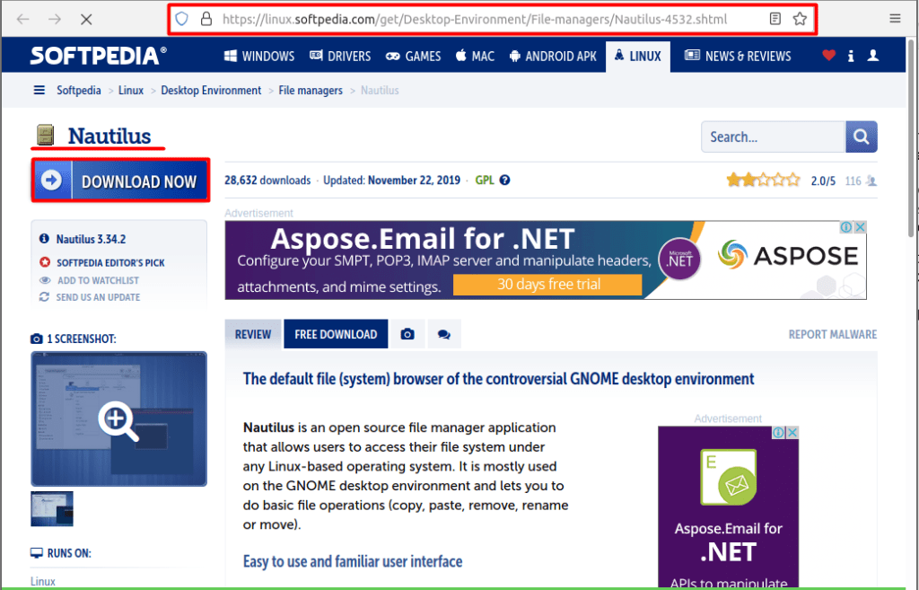
Task: Close the Aspose sidebar ad with X
Action: pyautogui.click(x=792, y=432)
